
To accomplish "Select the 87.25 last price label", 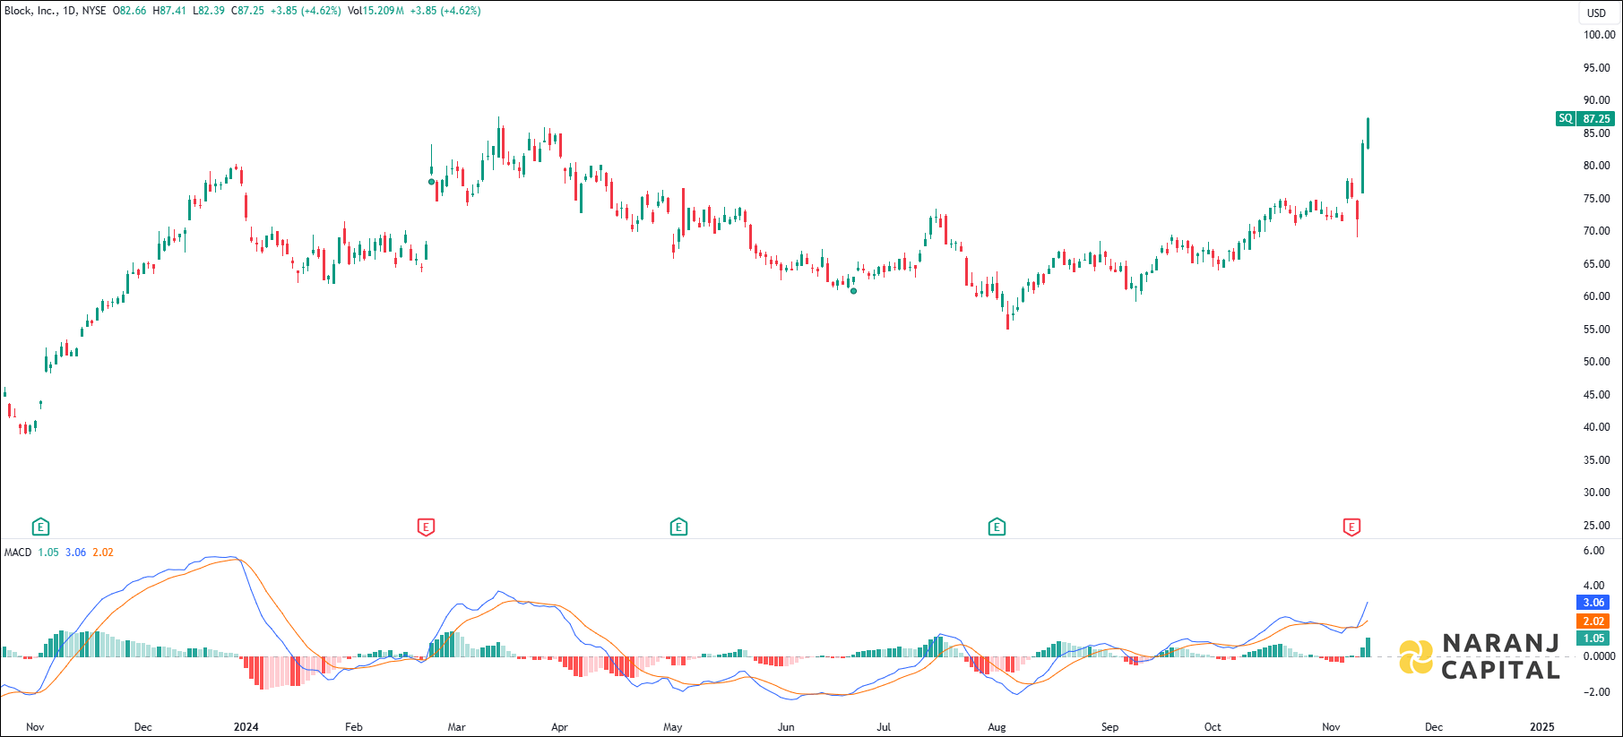I will (1596, 118).
